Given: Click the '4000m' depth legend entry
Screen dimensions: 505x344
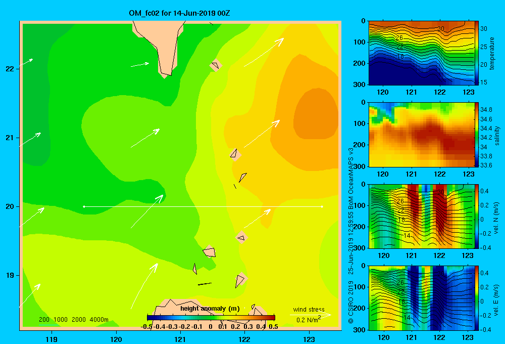Looking at the screenshot, I should point(99,320).
